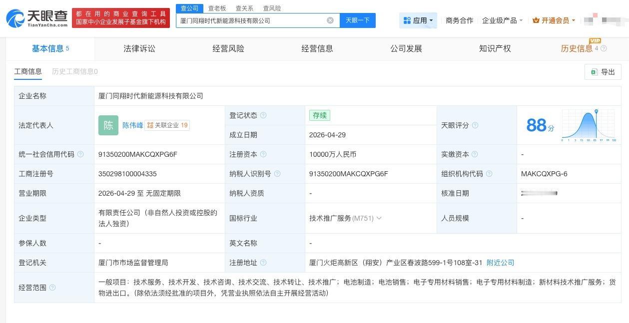Clear the search box using the x icon
The width and height of the screenshot is (629, 323).
(x=330, y=20)
